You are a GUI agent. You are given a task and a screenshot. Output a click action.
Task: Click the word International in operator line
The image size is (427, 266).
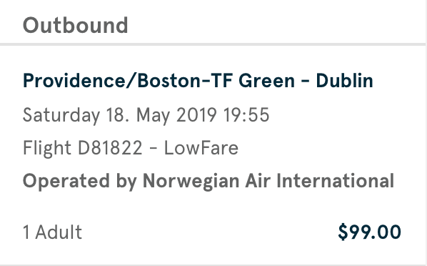click(336, 181)
